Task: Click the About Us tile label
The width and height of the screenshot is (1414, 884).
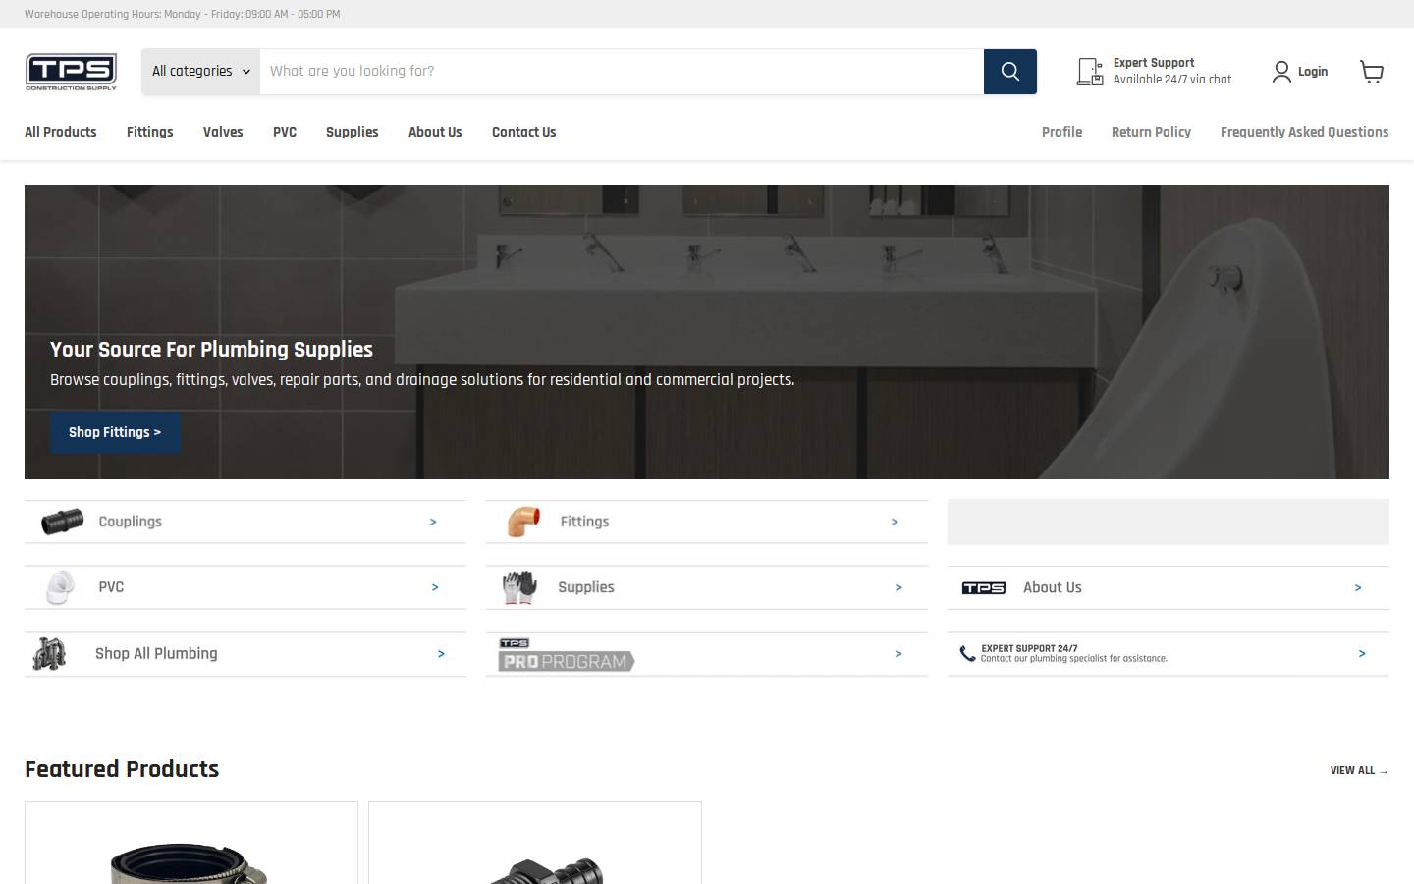Action: 1053,588
